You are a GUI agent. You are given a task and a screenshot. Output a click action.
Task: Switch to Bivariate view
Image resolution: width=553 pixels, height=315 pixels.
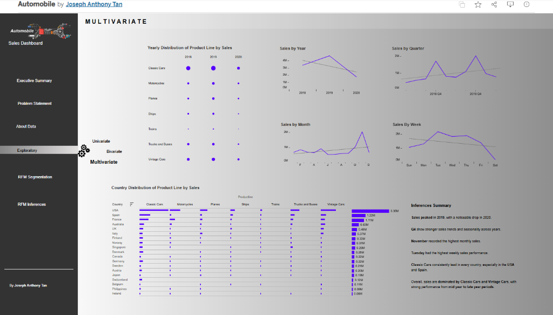point(114,152)
